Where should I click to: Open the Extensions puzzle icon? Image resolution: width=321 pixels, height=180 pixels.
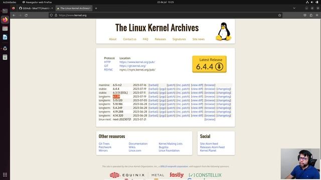click(311, 15)
